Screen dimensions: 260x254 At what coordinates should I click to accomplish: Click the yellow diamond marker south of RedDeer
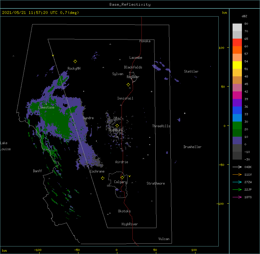pyautogui.click(x=128, y=85)
